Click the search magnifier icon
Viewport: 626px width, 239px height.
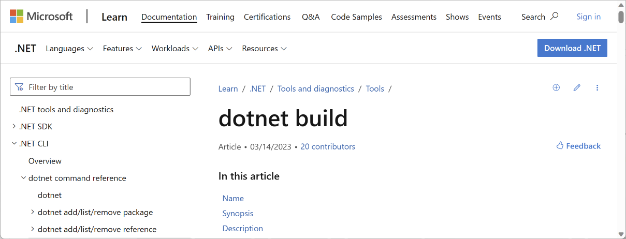click(555, 17)
